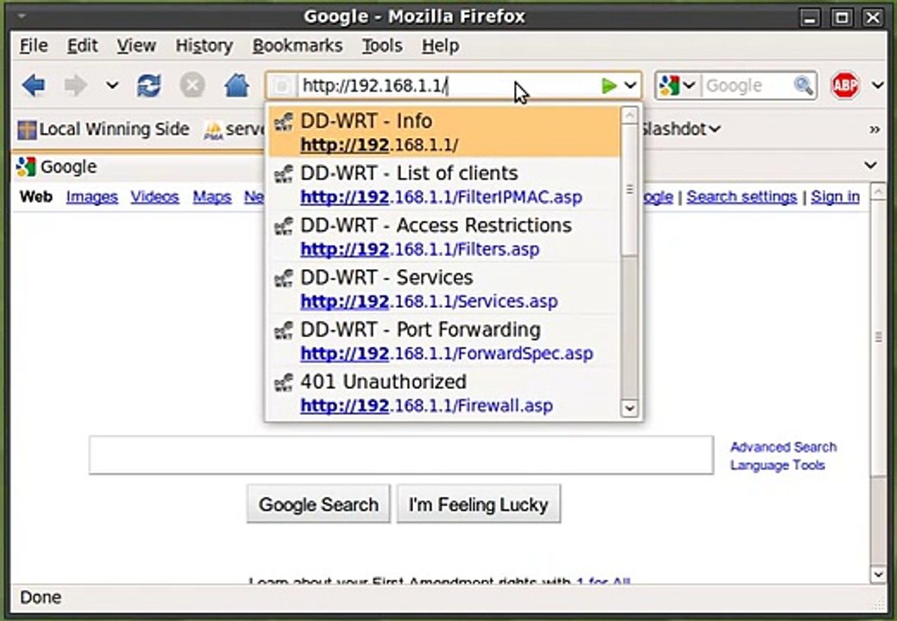Open the Help menu
The height and width of the screenshot is (621, 897).
tap(441, 46)
